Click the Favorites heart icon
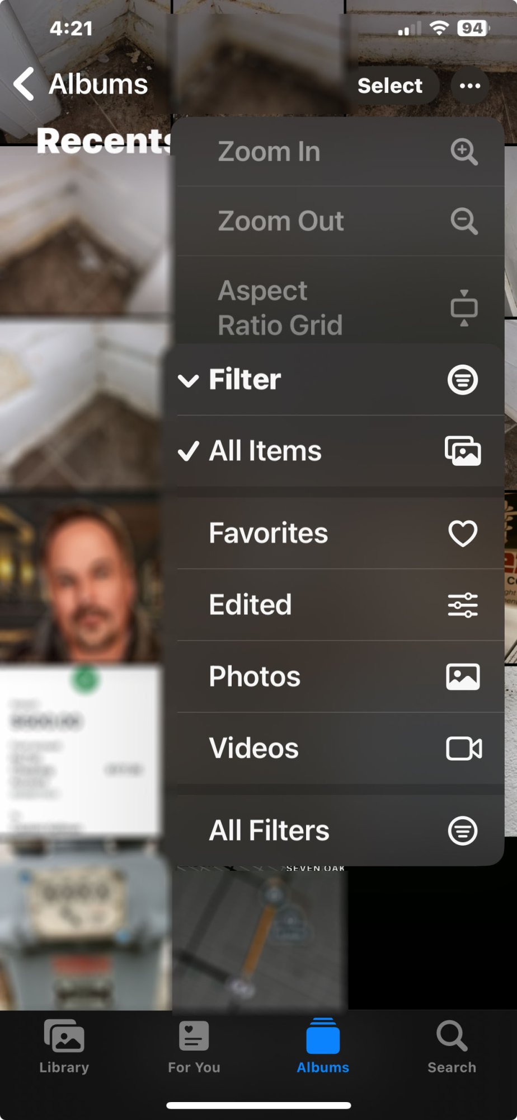517x1120 pixels. (x=463, y=533)
